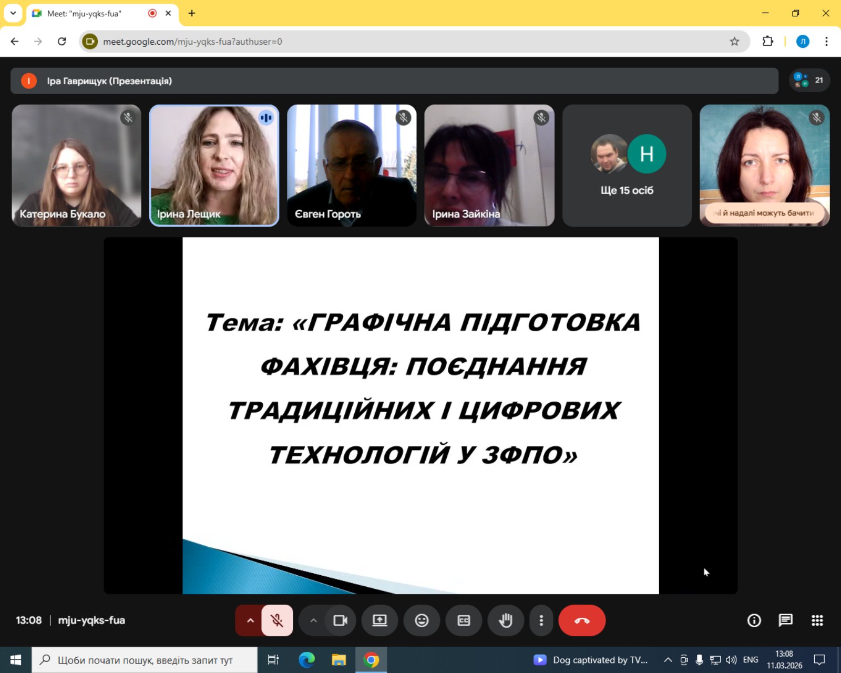The height and width of the screenshot is (673, 841).
Task: Start sharing your screen with present button
Action: point(380,620)
